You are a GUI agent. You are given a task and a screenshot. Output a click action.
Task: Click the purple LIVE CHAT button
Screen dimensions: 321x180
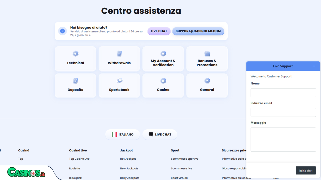pyautogui.click(x=159, y=31)
